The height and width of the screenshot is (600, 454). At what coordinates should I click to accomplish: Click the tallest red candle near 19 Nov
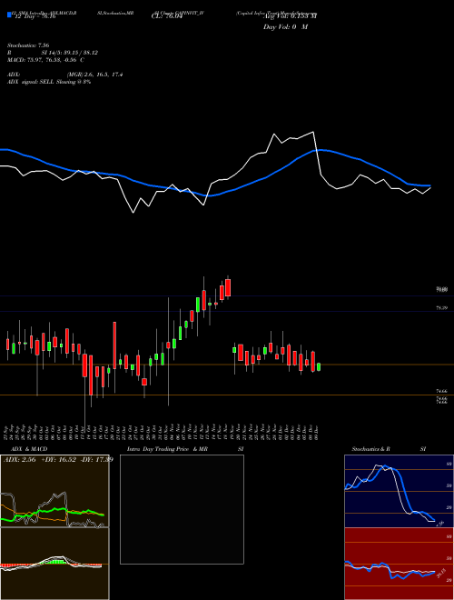point(228,287)
